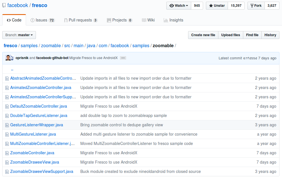The width and height of the screenshot is (282, 178).
Task: View the 15,397 stargazers count
Action: tap(236, 6)
